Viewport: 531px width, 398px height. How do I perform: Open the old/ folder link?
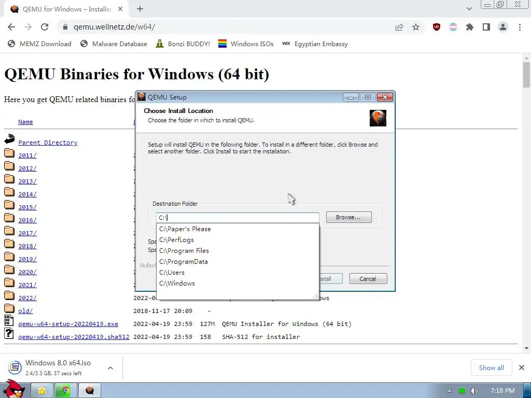25,311
